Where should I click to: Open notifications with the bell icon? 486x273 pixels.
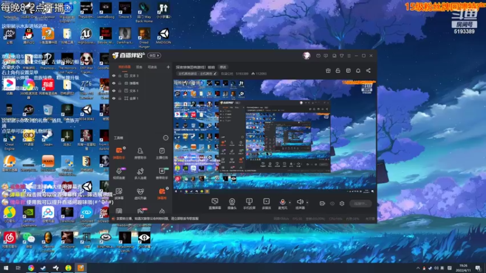(x=358, y=70)
